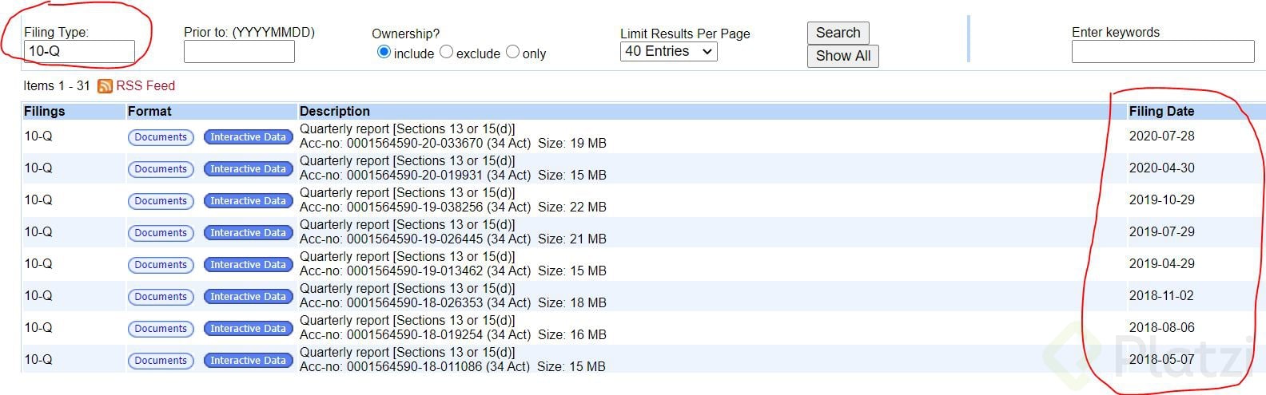
Task: Open Interactive Data for 2018-08-06 filing
Action: point(248,329)
